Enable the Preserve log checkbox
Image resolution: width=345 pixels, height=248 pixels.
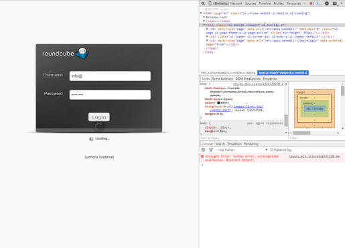271,150
